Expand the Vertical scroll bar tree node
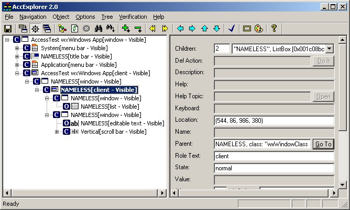 tap(57, 132)
